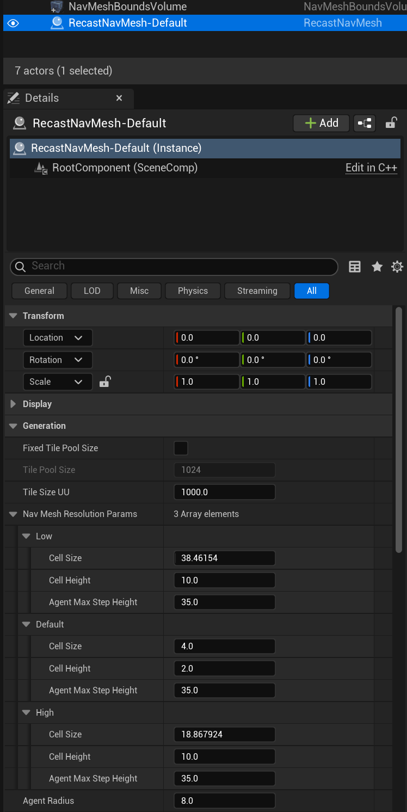The image size is (407, 812).
Task: Collapse the Generation section
Action: click(x=14, y=426)
